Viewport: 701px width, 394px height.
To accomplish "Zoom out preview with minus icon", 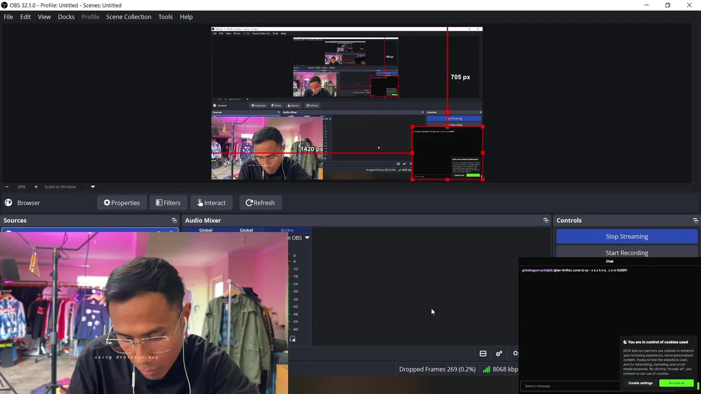I will click(7, 187).
